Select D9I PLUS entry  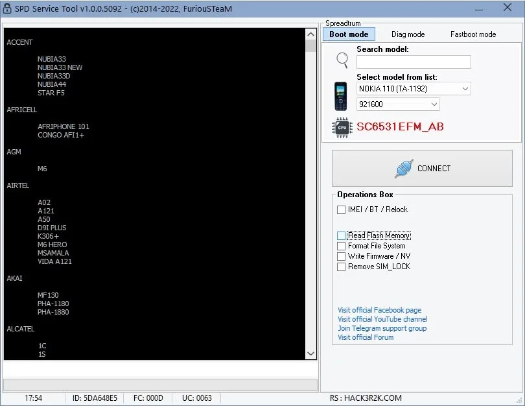click(52, 228)
